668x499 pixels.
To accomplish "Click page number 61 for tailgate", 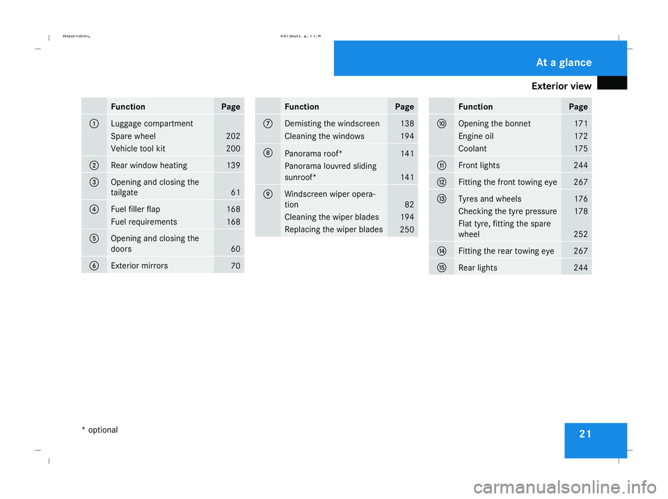I will point(236,193).
